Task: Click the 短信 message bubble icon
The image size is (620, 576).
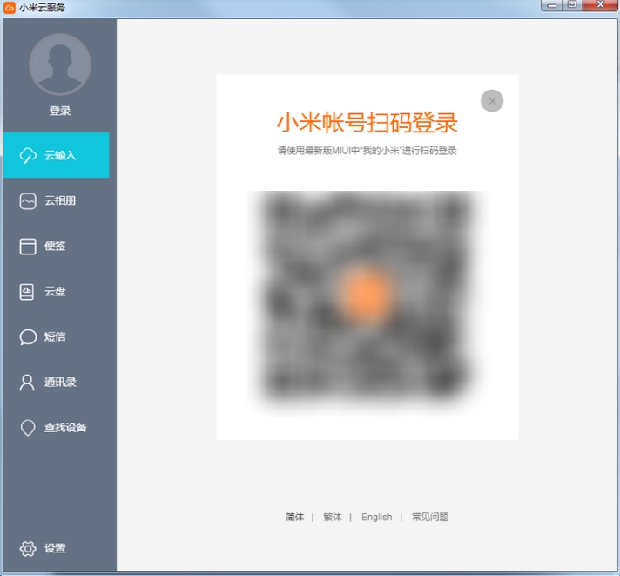Action: click(x=28, y=337)
